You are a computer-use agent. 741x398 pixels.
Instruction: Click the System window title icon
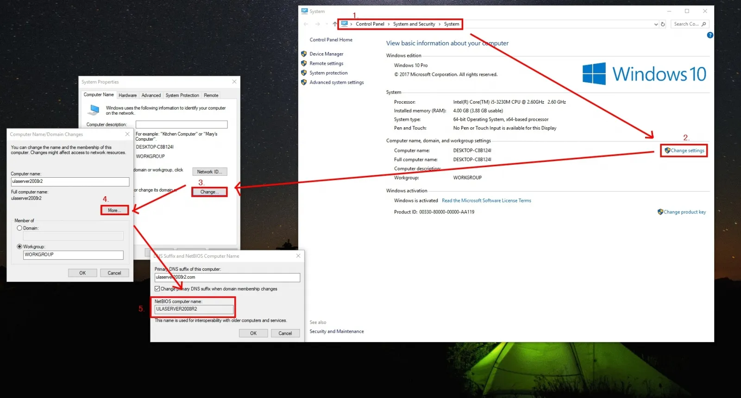[x=304, y=11]
